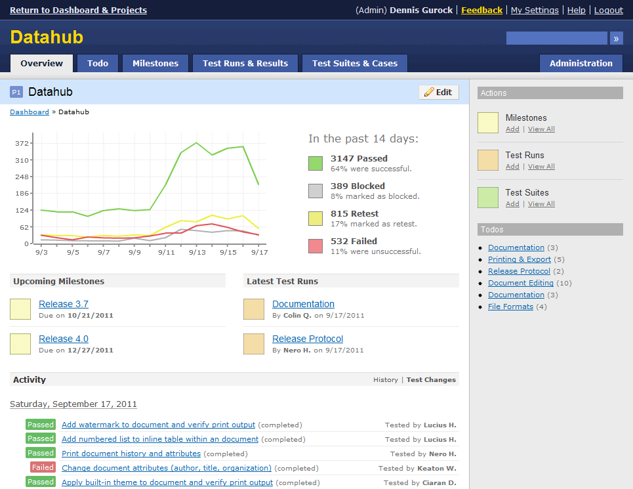This screenshot has width=633, height=489.
Task: Open Release 4.0 milestone link
Action: click(x=64, y=339)
